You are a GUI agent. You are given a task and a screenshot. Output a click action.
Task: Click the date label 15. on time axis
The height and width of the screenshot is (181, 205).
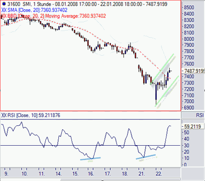click(x=75, y=174)
